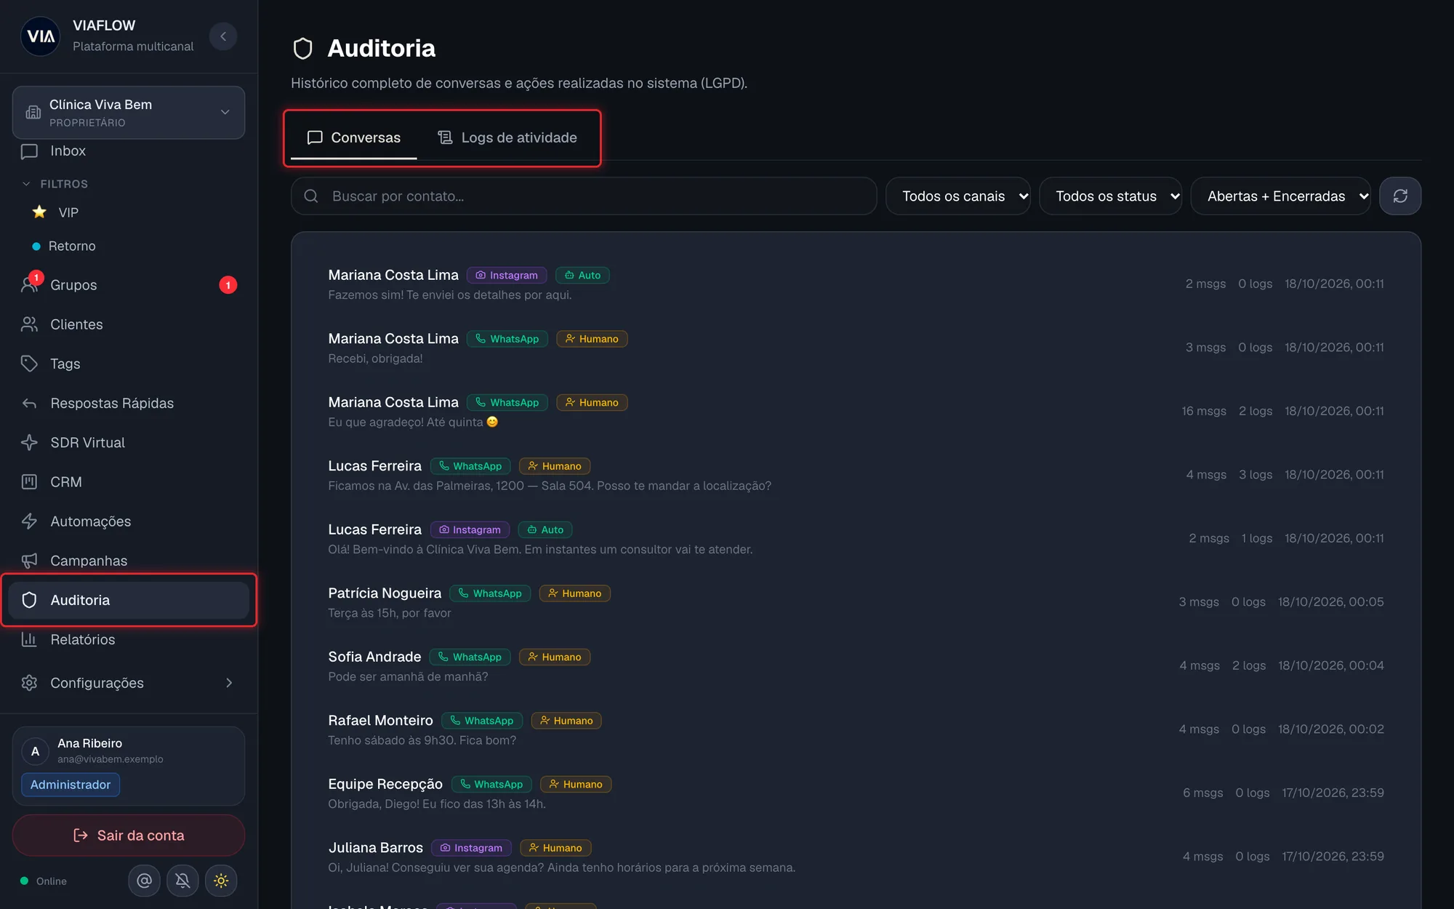This screenshot has height=909, width=1454.
Task: Click the Instagram badge on Juliana Barros row
Action: point(472,848)
